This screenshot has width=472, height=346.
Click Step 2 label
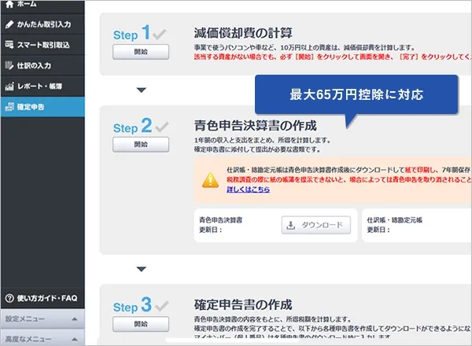pos(133,126)
